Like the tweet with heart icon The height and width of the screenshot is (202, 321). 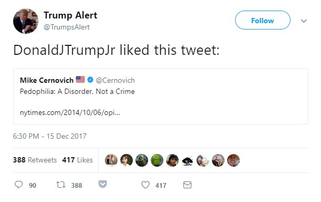tap(145, 185)
